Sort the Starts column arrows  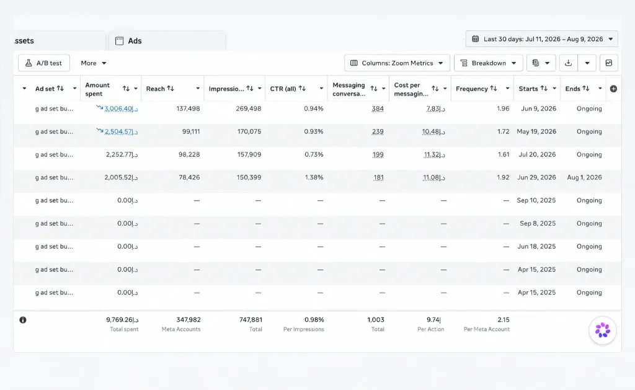click(544, 88)
